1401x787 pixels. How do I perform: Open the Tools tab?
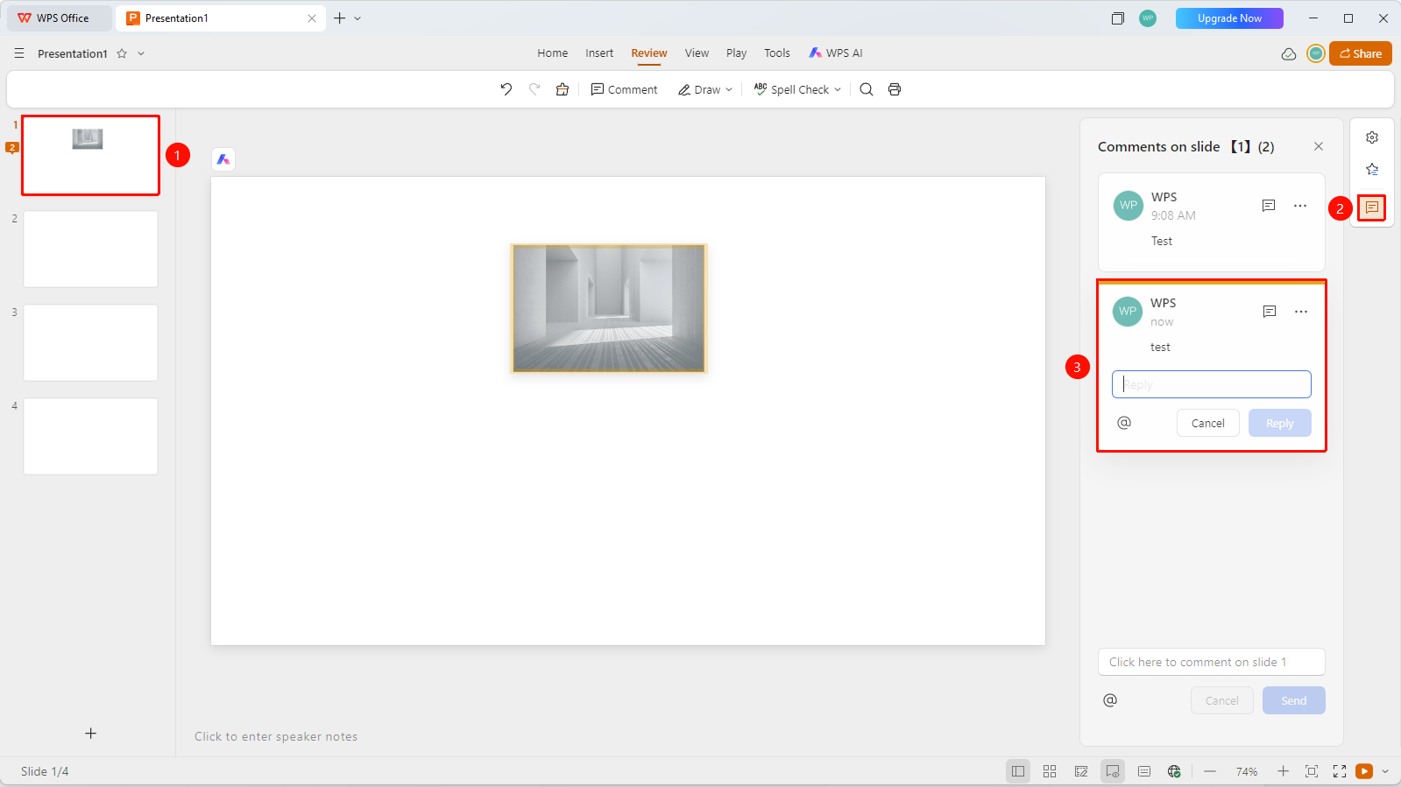point(777,53)
